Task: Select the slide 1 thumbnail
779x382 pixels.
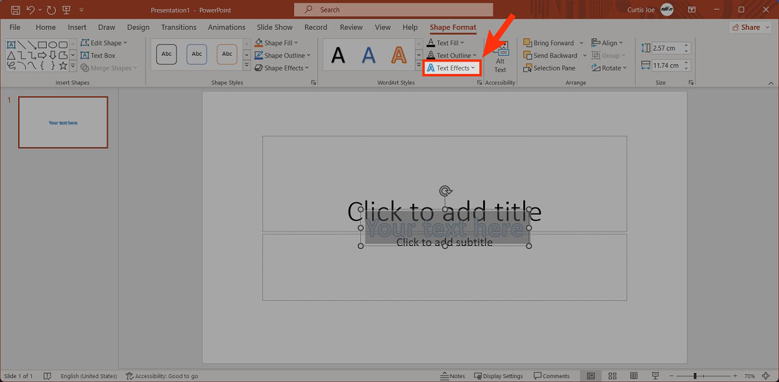Action: [63, 123]
